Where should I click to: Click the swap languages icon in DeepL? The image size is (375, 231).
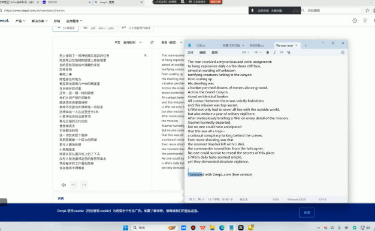point(152,42)
